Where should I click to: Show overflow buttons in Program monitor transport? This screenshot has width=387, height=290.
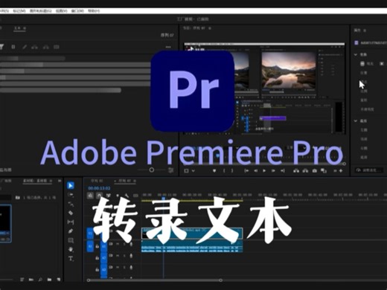[335, 171]
